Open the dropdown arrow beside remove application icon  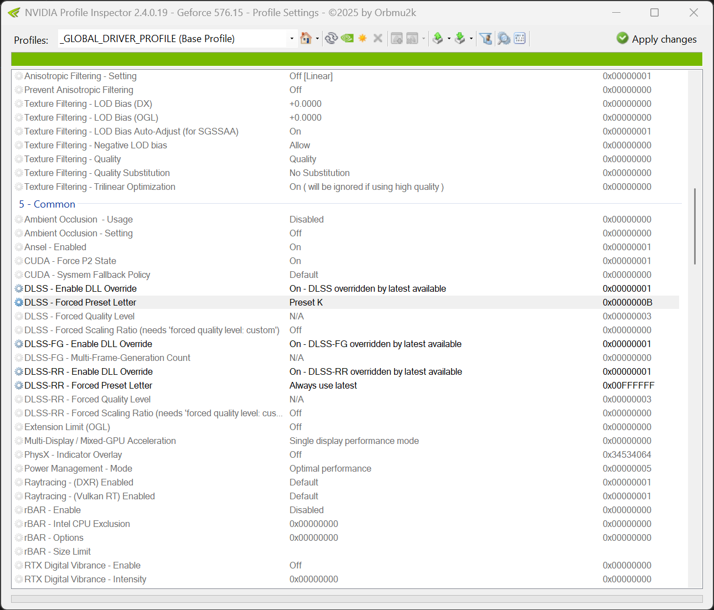(x=423, y=39)
